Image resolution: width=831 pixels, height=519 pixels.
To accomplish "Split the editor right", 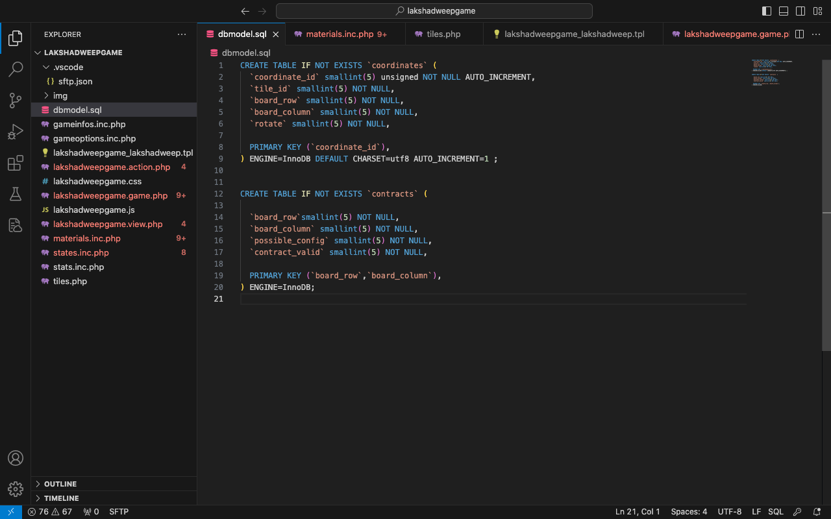I will tap(800, 34).
